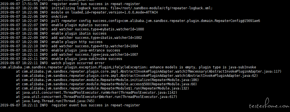290x112 pixels.
Task: Click the RepeaterConfig@1569lae6 text
Action: tap(237, 21)
